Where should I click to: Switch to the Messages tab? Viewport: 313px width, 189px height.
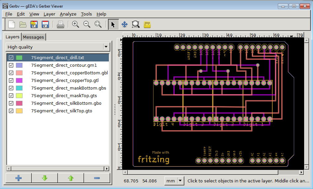(33, 37)
